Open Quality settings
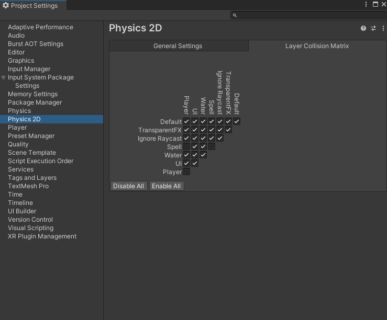387x320 pixels. 52,144
